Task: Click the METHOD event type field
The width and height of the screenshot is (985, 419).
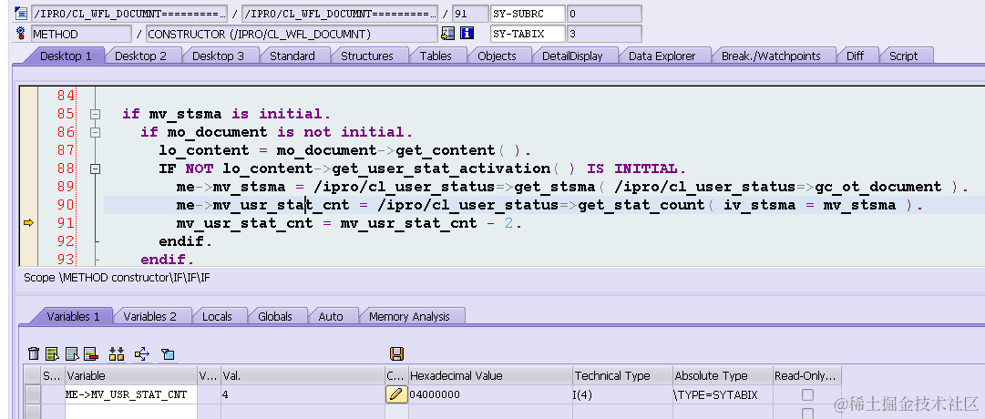Action: click(x=81, y=34)
